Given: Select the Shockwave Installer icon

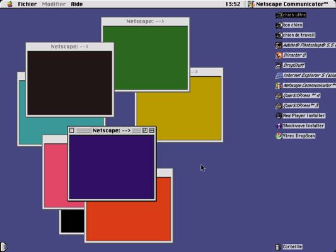Looking at the screenshot, I should tap(279, 126).
